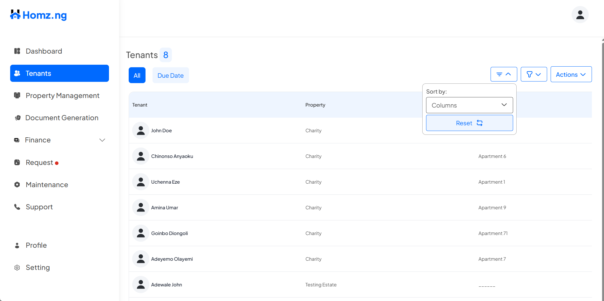604x301 pixels.
Task: Click tenant name Goinbo Diongoli
Action: [170, 233]
